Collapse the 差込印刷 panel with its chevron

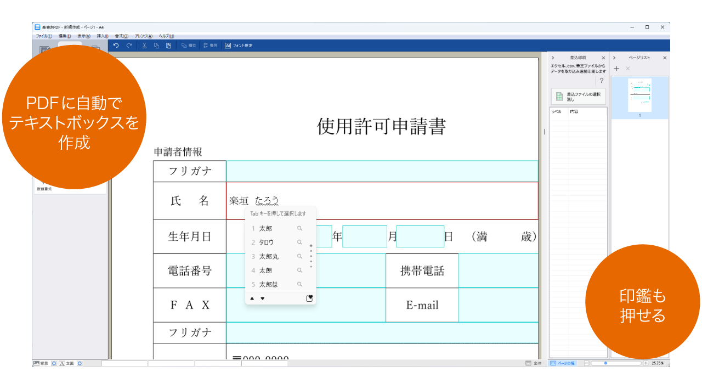coord(553,57)
